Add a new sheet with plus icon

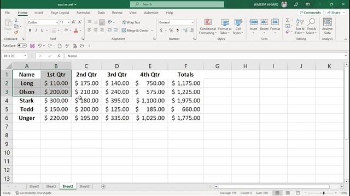click(103, 186)
